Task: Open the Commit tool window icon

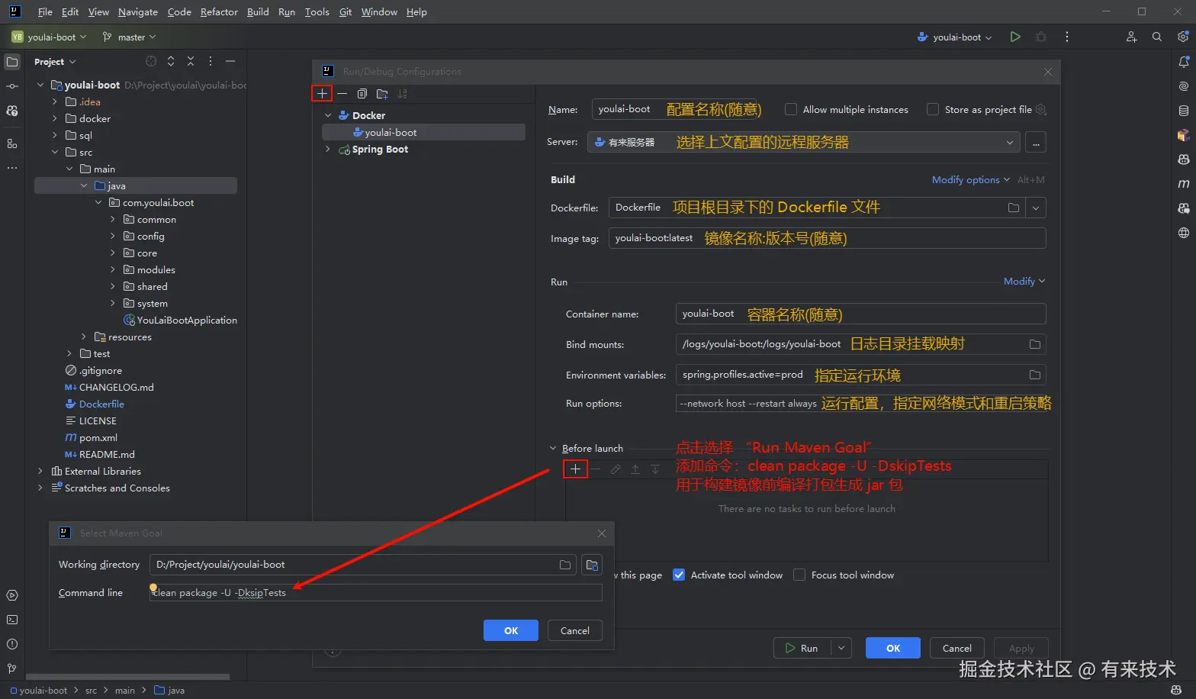Action: click(x=12, y=86)
